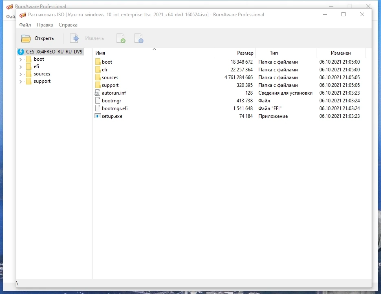Click the support folder icon in file list
This screenshot has height=294, width=381.
pos(98,85)
